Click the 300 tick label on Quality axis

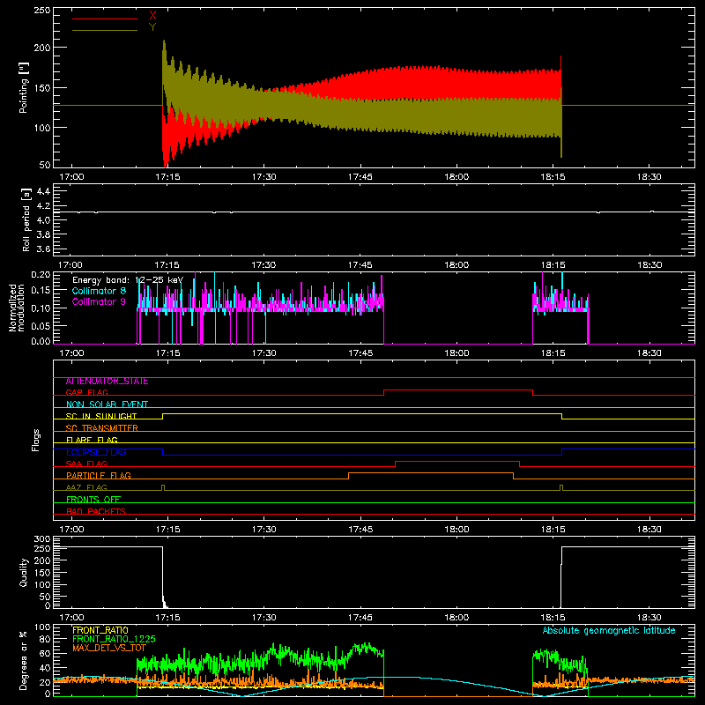point(41,539)
